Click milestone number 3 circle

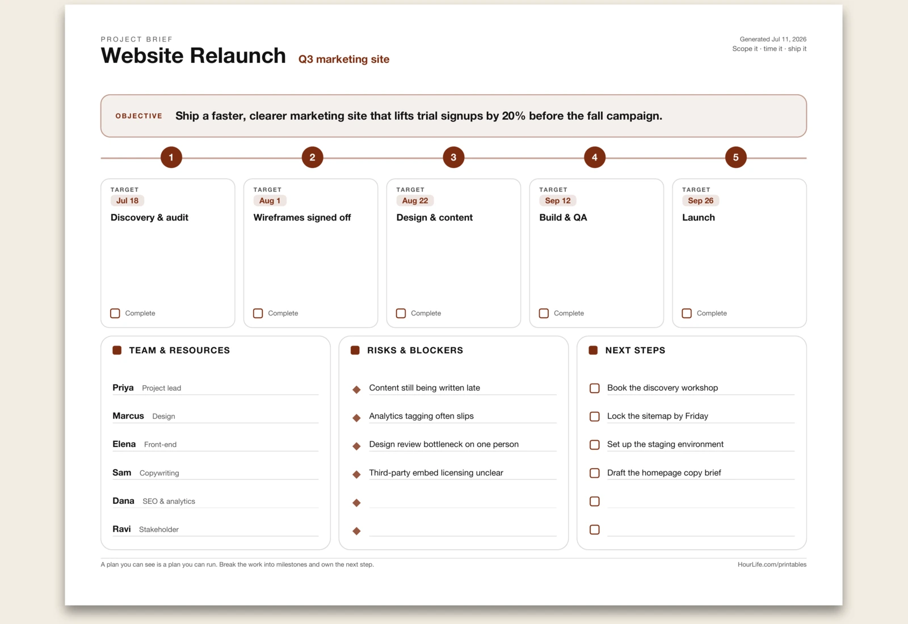[453, 157]
